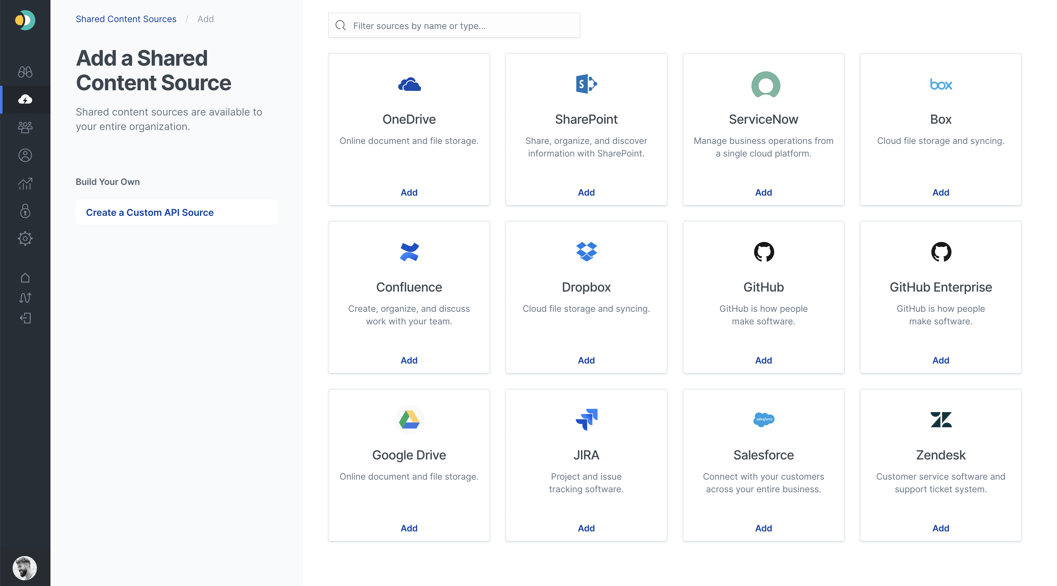This screenshot has width=1057, height=586.
Task: Click the Zendesk card title
Action: [941, 455]
